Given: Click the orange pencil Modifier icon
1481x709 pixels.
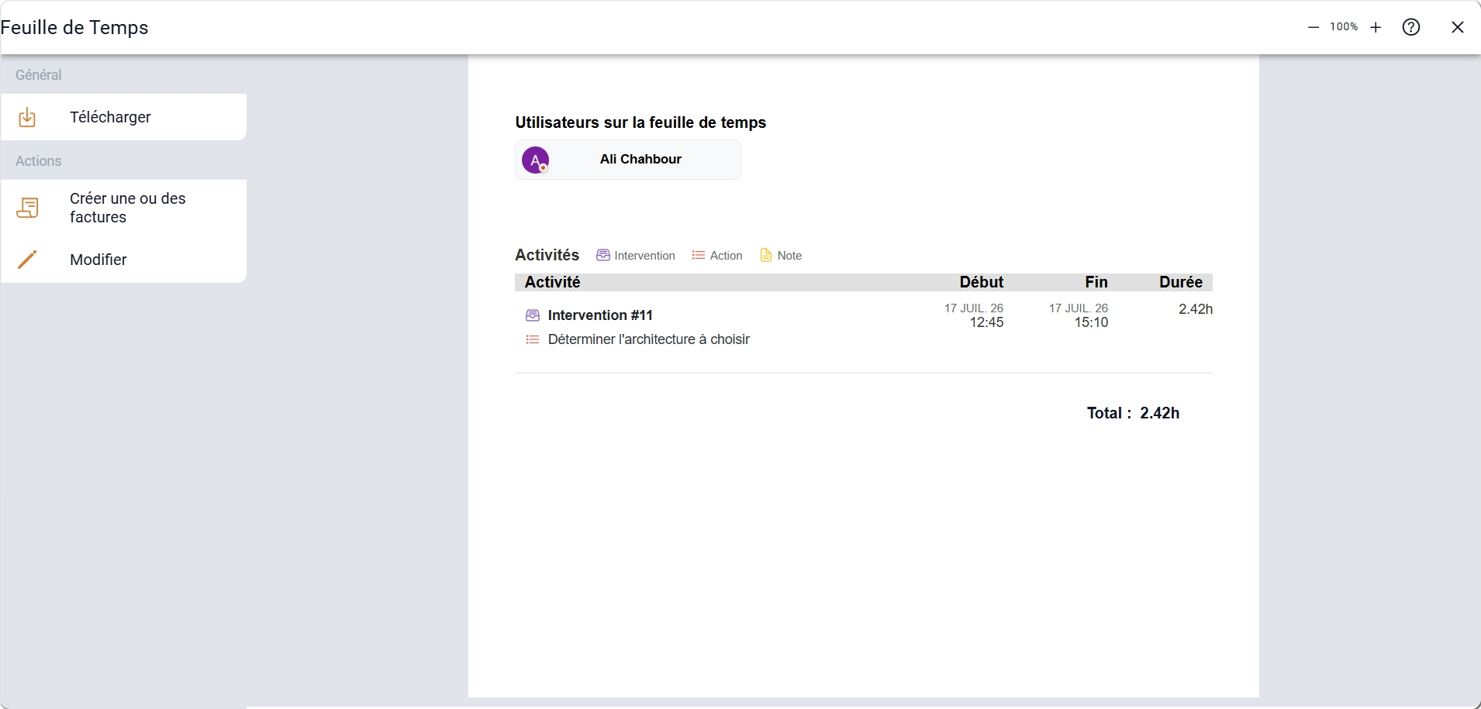Looking at the screenshot, I should tap(27, 260).
